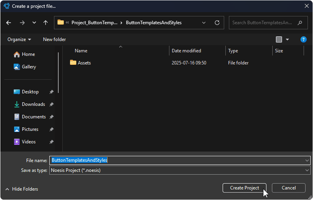Select ButtonTemplatesAndStyles breadcrumb segment

click(154, 23)
